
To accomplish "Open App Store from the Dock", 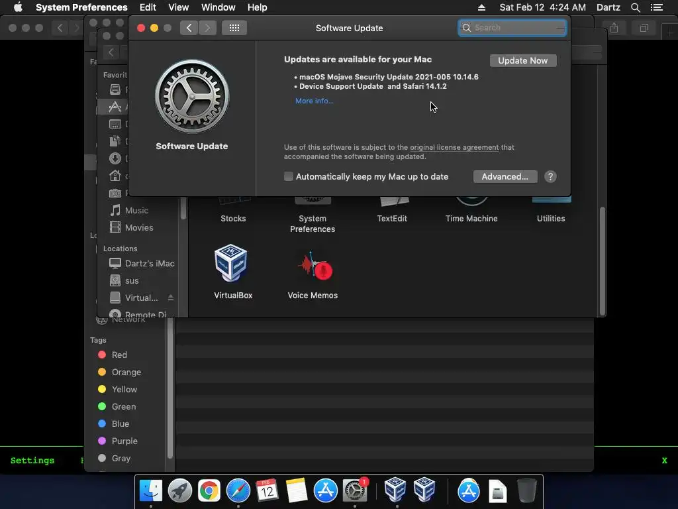I will [x=326, y=491].
